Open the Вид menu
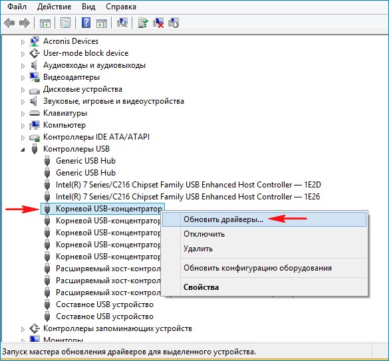 pos(88,7)
